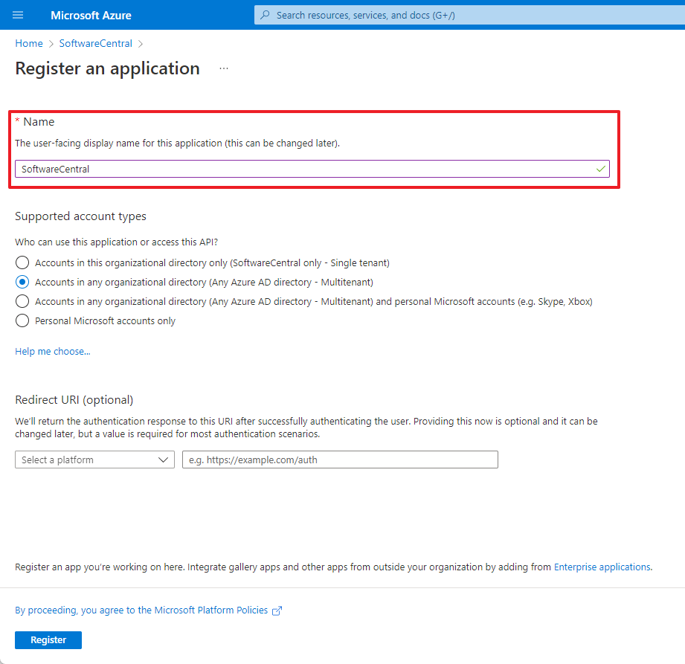
Task: Focus the search resources and services box
Action: coord(469,15)
